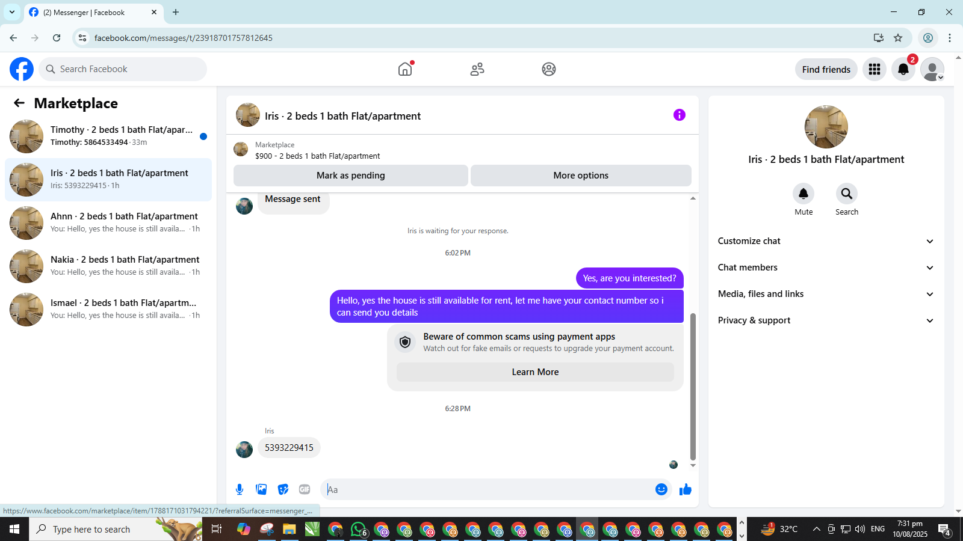The image size is (963, 541).
Task: Open the emoji picker in the message box
Action: (661, 489)
